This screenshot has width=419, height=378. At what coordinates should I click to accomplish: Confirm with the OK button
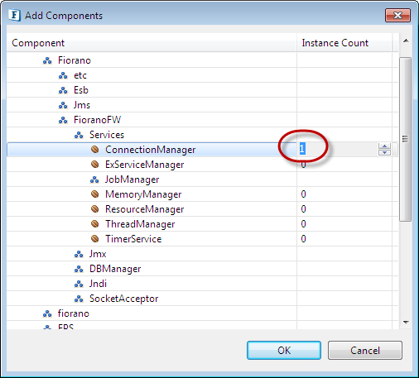pos(284,350)
